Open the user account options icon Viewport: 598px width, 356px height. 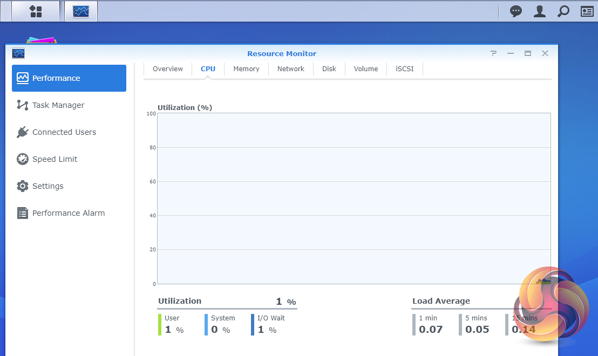click(539, 11)
